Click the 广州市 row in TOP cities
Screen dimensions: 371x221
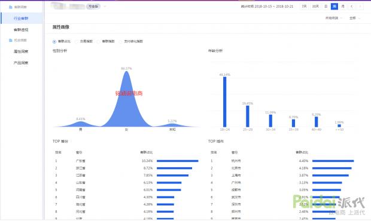[282, 183]
